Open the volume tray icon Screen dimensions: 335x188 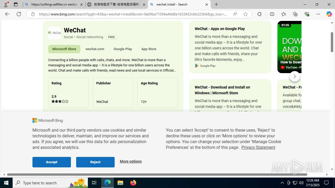[x=301, y=183]
